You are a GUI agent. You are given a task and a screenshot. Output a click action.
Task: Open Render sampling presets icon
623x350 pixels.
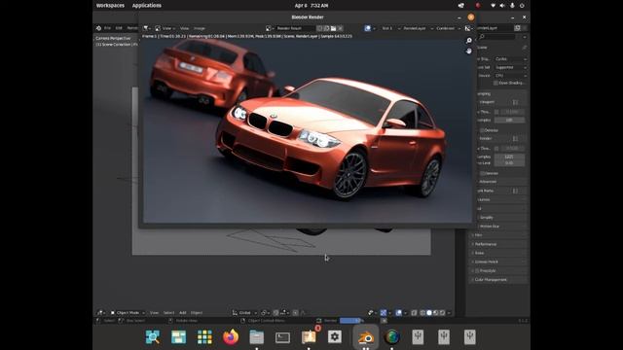coord(515,138)
